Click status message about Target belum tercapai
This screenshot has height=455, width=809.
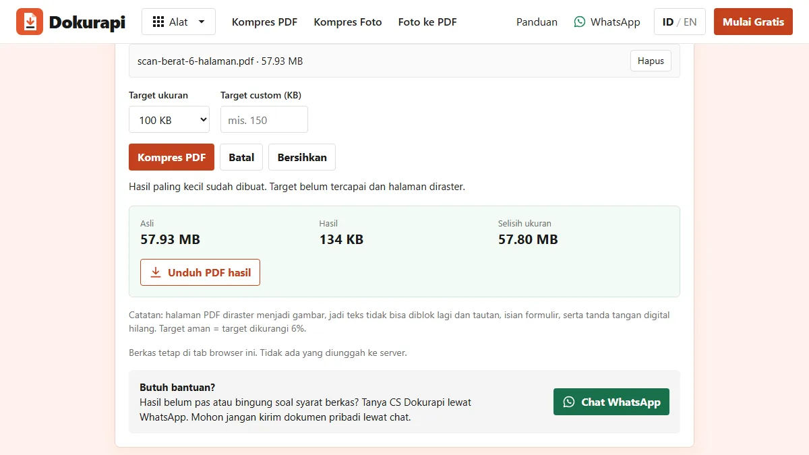(x=297, y=187)
